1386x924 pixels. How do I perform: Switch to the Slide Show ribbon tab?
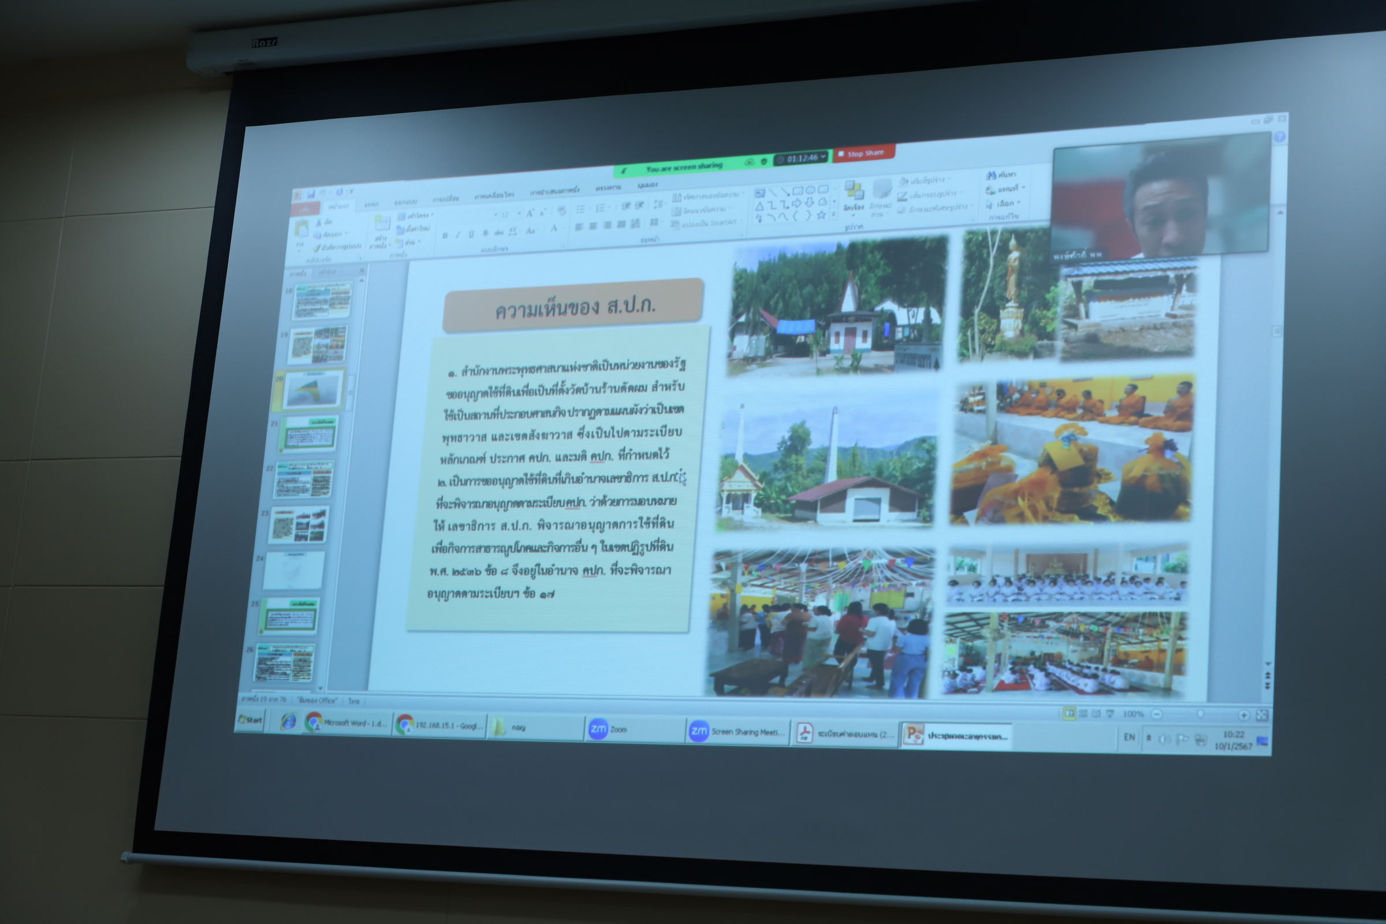[x=554, y=191]
